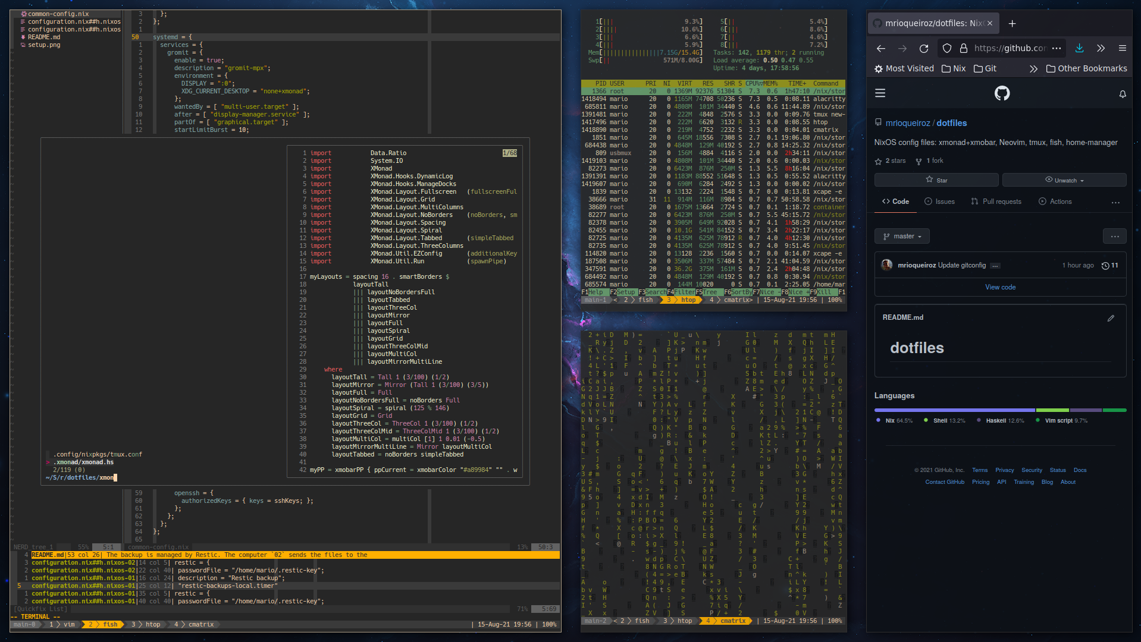Click Vim script 9.7% language entry
Image resolution: width=1141 pixels, height=642 pixels.
point(1061,421)
